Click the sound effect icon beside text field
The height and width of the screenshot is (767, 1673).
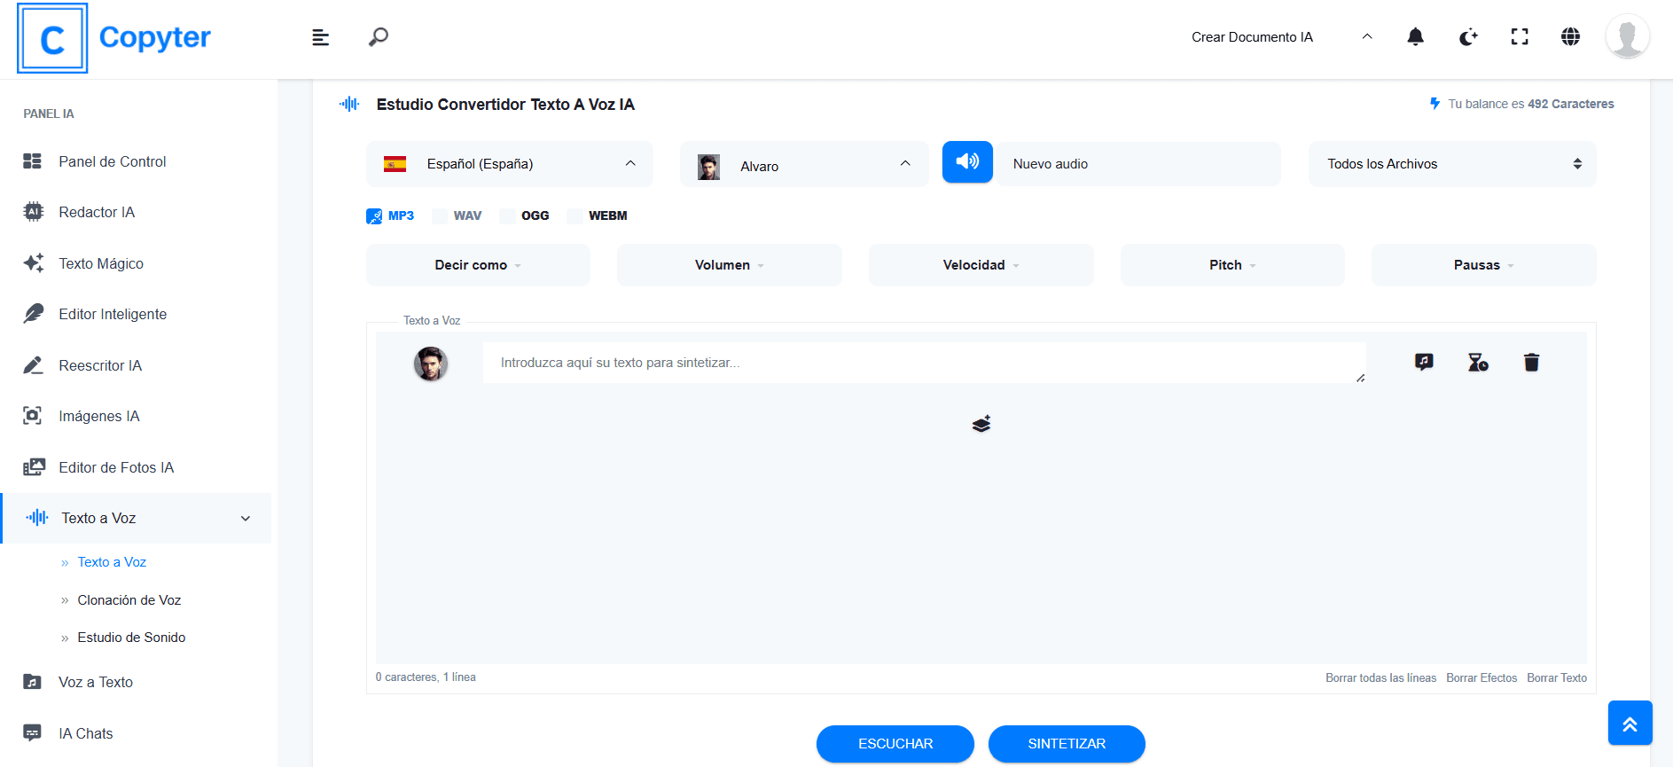pos(1424,362)
